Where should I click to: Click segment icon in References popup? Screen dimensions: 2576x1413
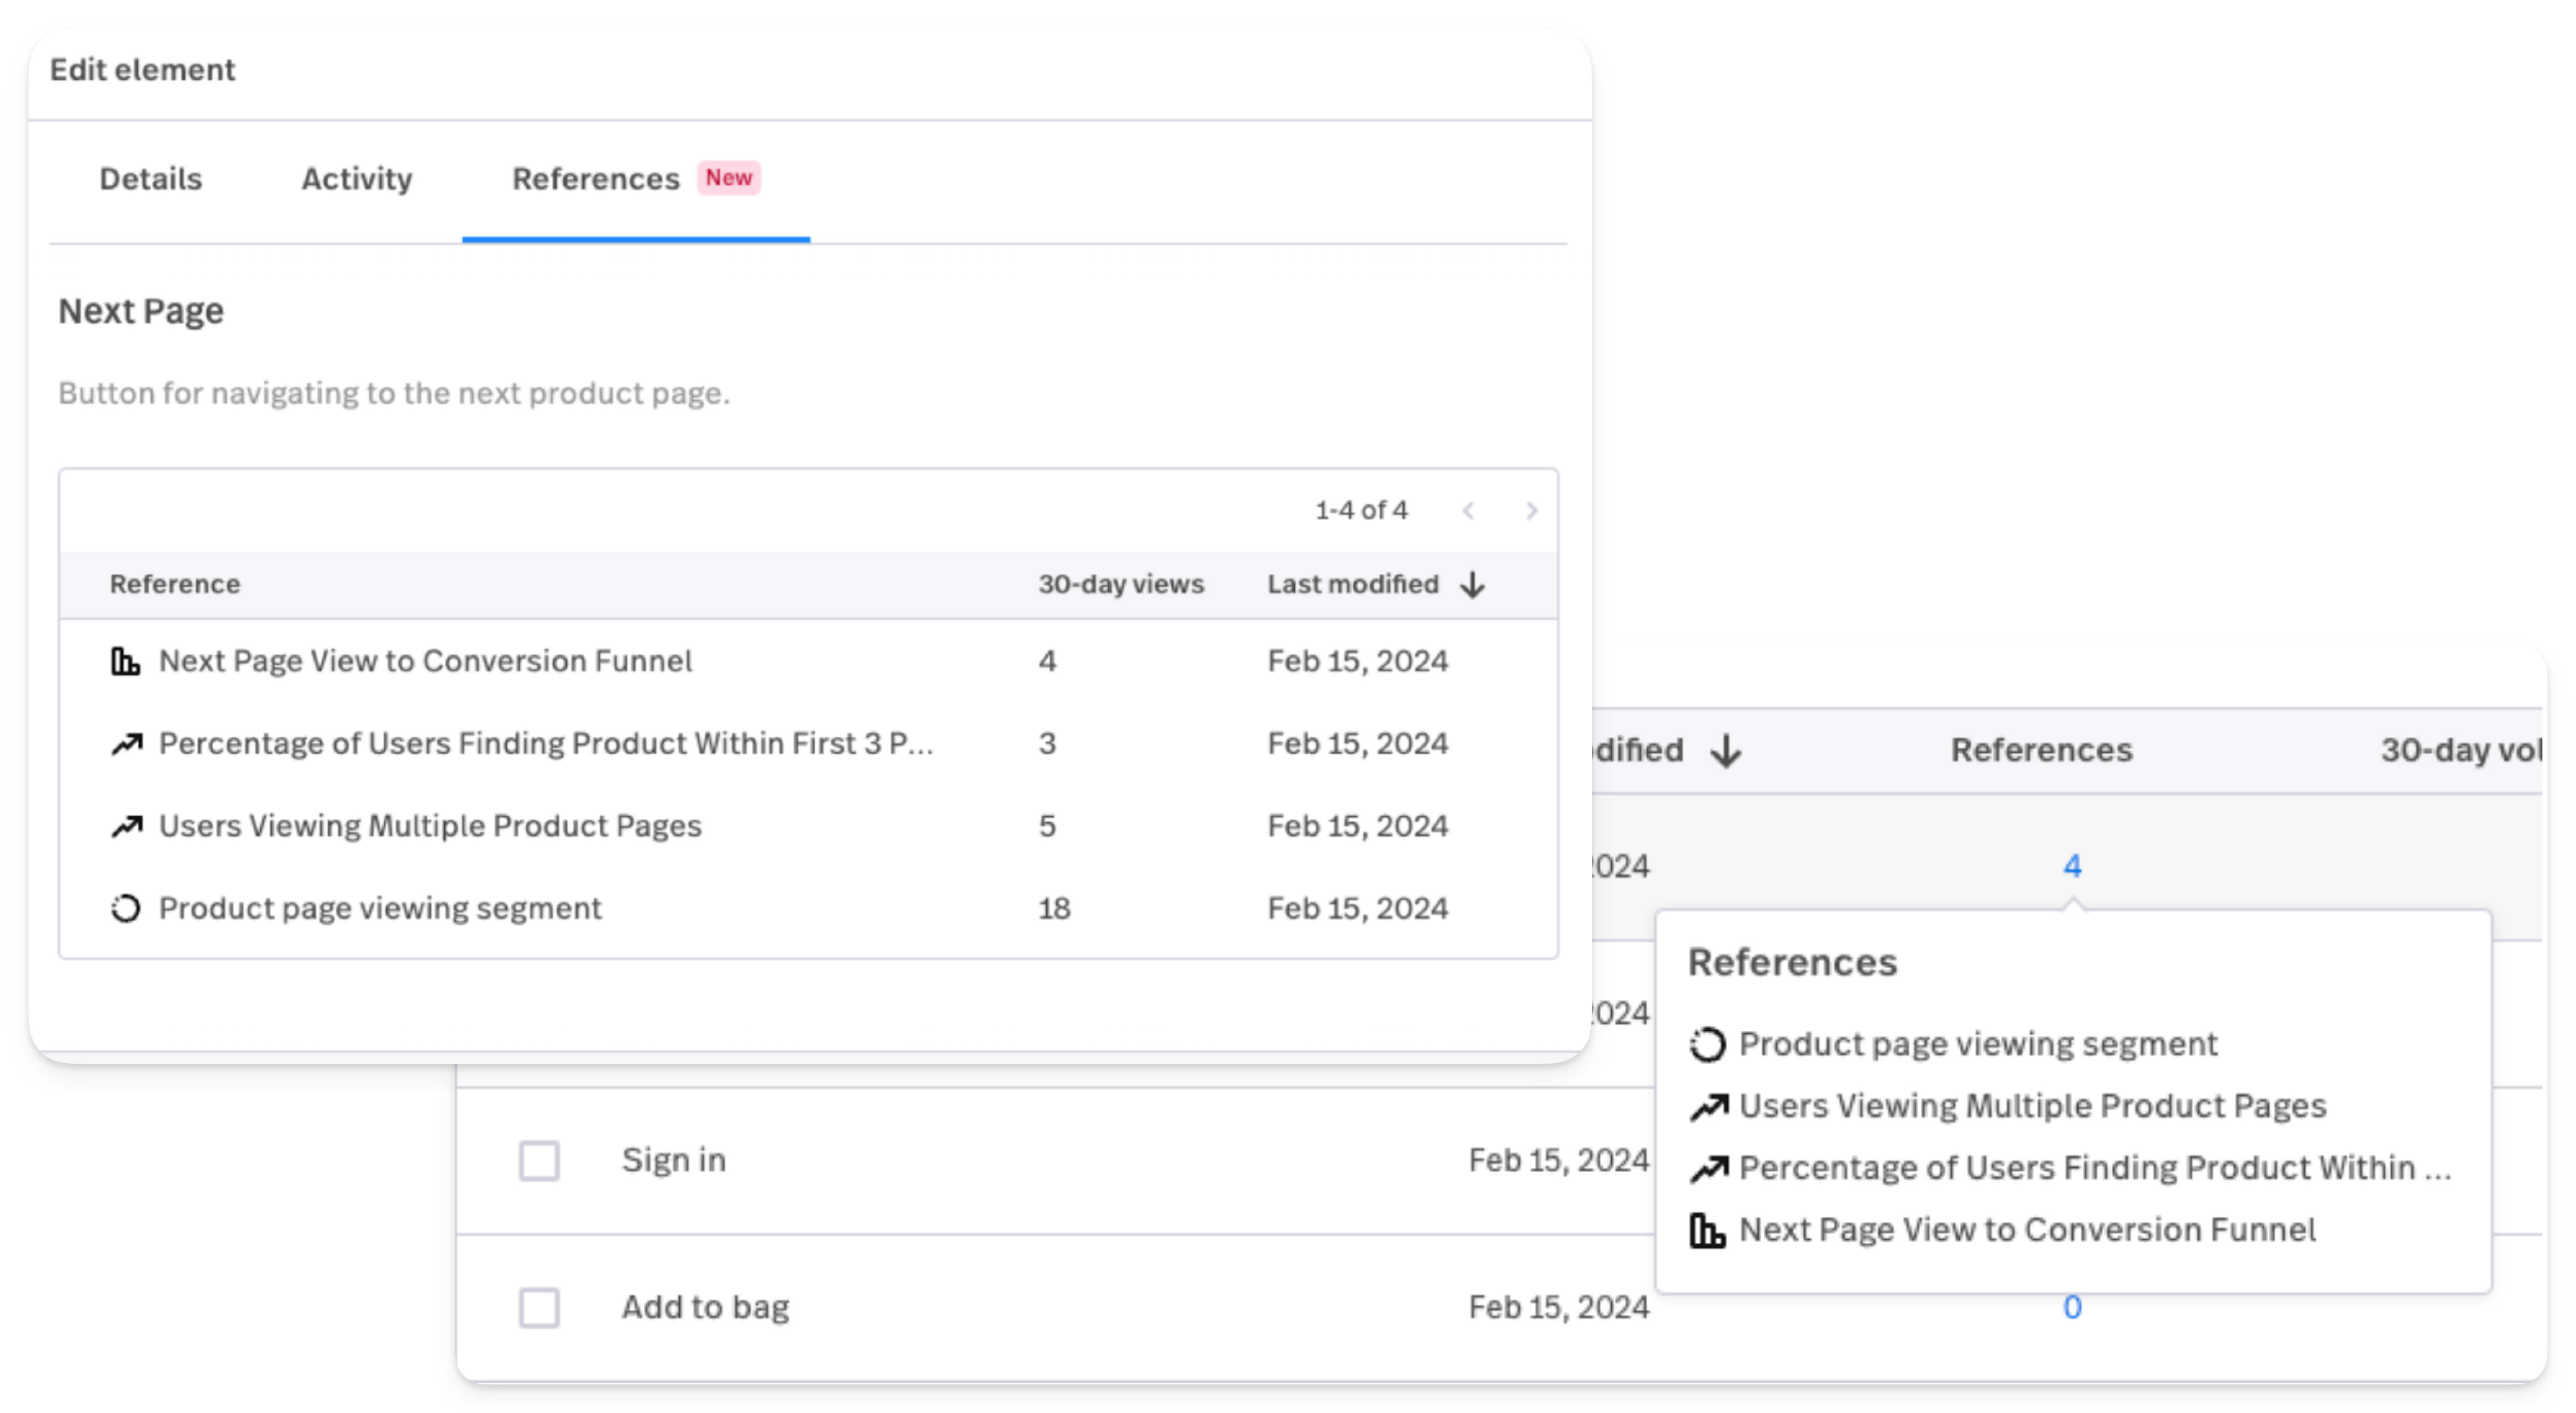(x=1707, y=1044)
